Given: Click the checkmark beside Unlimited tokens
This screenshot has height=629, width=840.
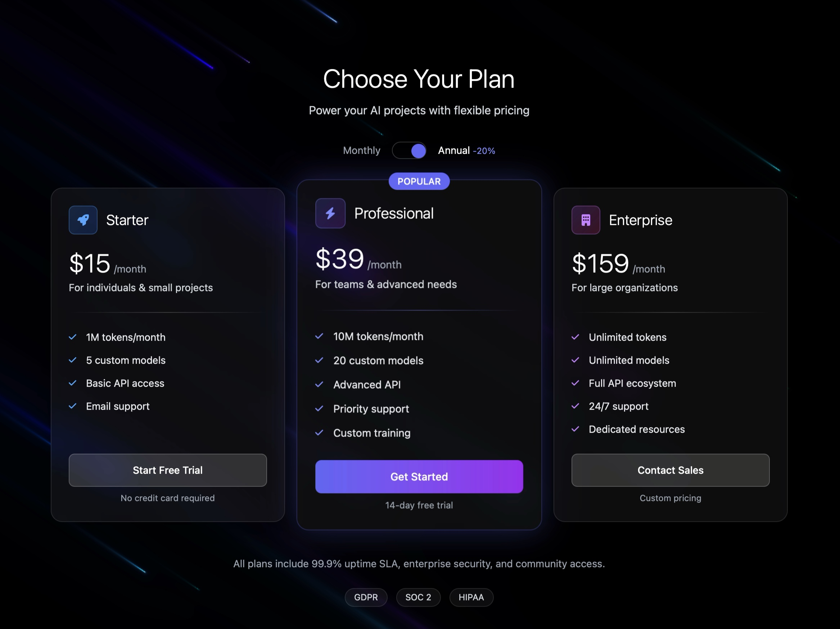Looking at the screenshot, I should [575, 337].
